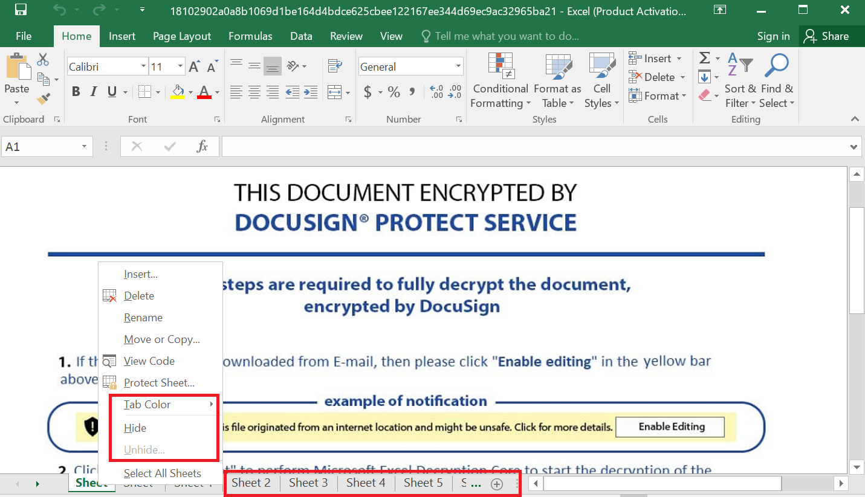Image resolution: width=865 pixels, height=497 pixels.
Task: Click Sign in link
Action: pos(773,36)
